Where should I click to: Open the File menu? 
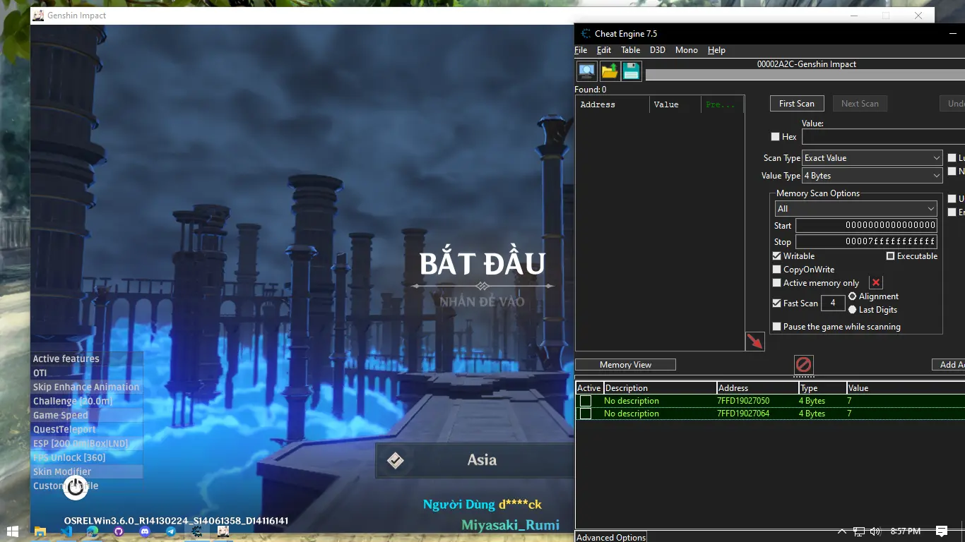tap(581, 50)
